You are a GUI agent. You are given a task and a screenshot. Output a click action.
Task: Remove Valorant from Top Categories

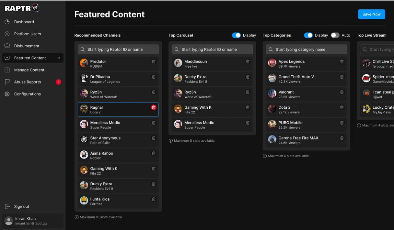click(342, 92)
